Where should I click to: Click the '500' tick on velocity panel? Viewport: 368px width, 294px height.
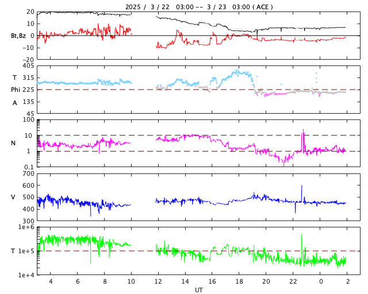coord(28,197)
